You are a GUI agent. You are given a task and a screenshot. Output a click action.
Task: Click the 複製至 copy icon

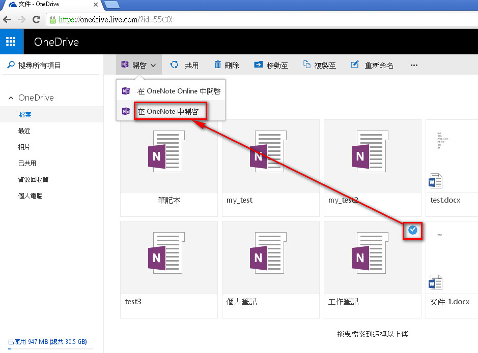click(306, 64)
